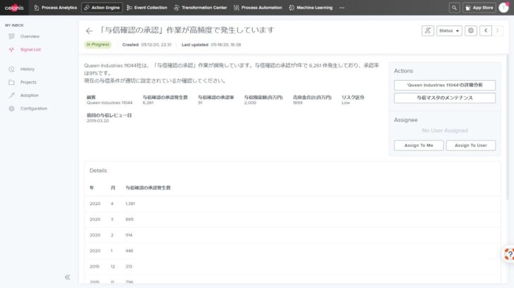Open Event Collection section
514x288 pixels.
(148, 8)
